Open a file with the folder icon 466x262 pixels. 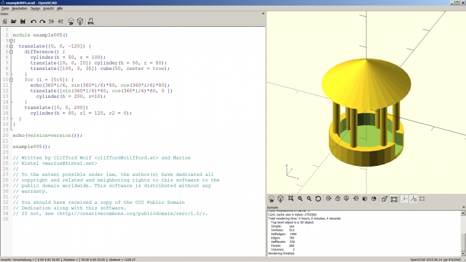13,22
